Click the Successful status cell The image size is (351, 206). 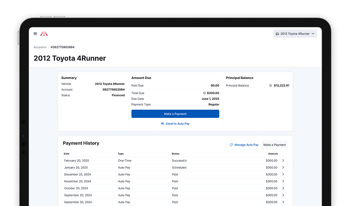coord(179,161)
